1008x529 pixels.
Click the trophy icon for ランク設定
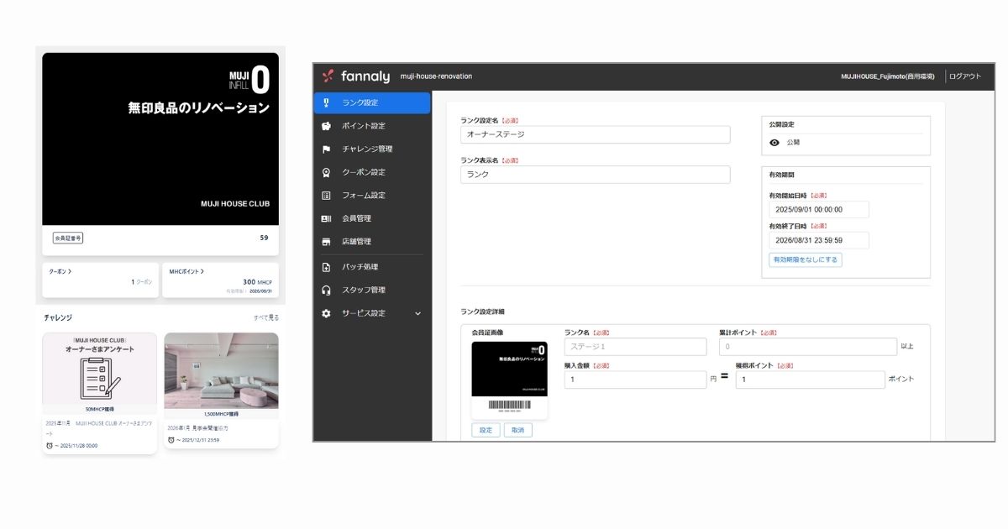point(326,102)
